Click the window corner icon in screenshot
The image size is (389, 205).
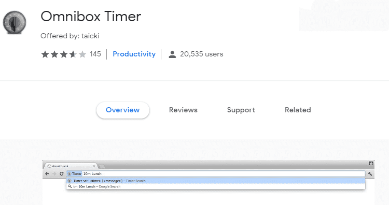[x=371, y=163]
